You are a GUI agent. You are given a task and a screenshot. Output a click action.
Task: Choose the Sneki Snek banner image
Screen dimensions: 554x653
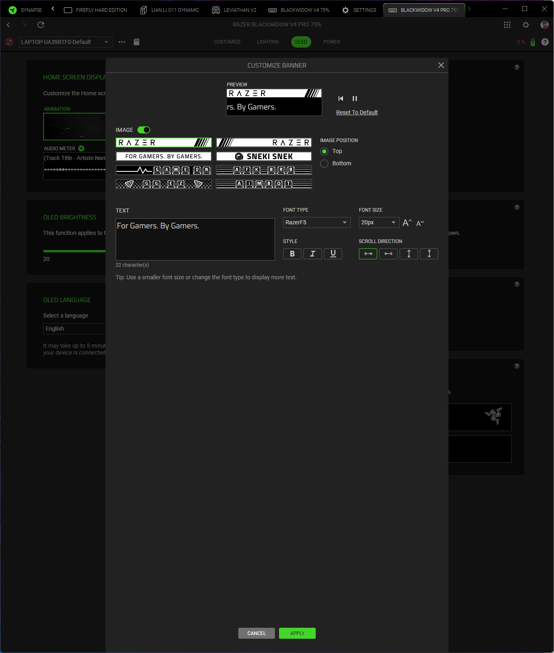click(x=264, y=156)
